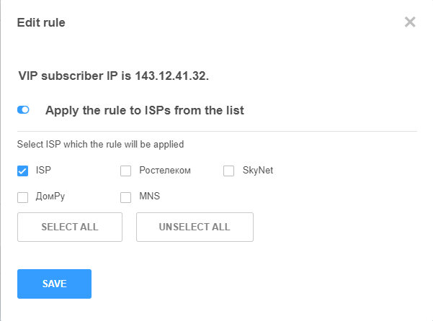The width and height of the screenshot is (433, 321).
Task: Click the 'Select ISP which the rule' hint
Action: point(100,144)
